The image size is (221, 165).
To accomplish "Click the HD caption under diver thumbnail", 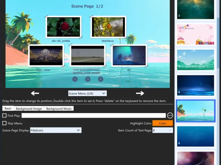I will pyautogui.click(x=129, y=70).
